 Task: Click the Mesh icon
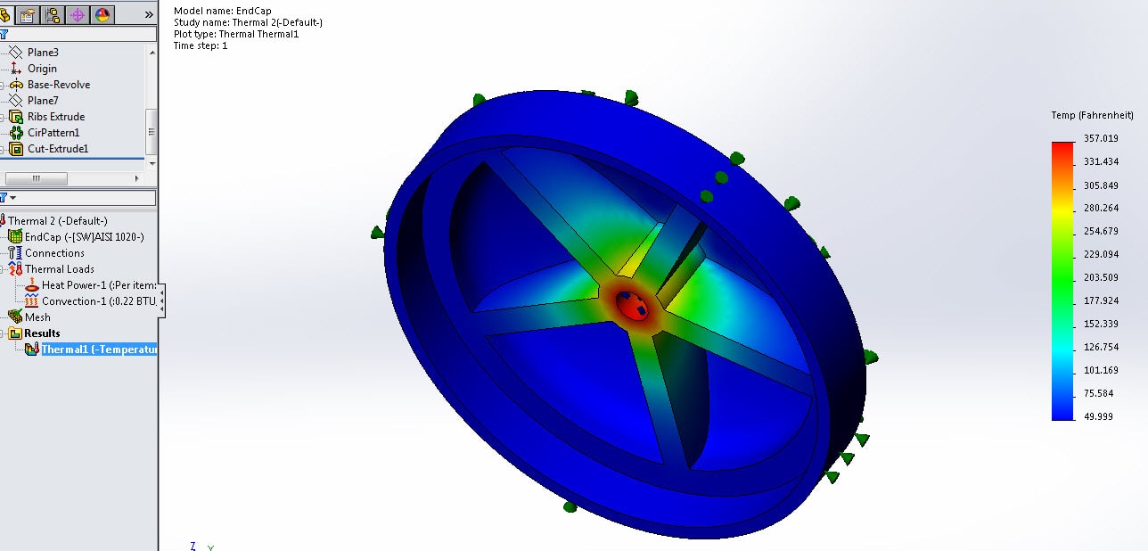pos(15,317)
